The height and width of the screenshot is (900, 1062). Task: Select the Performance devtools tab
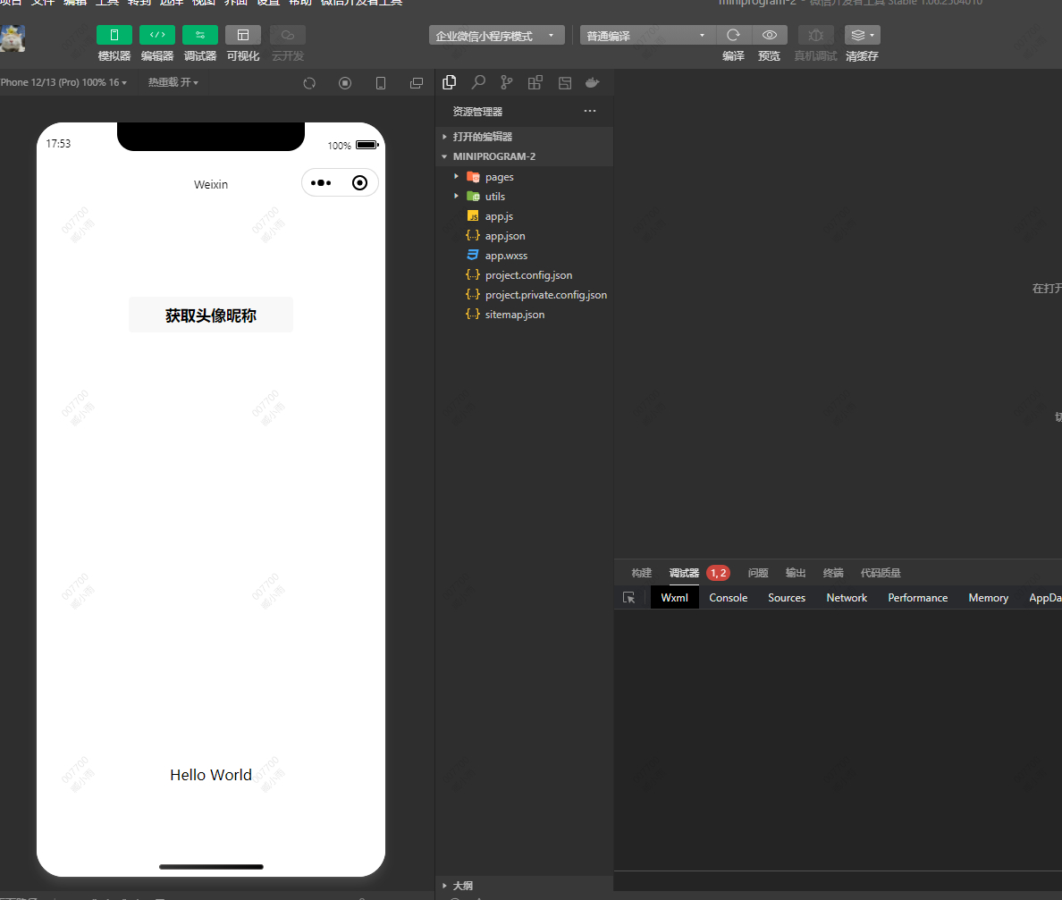point(918,597)
